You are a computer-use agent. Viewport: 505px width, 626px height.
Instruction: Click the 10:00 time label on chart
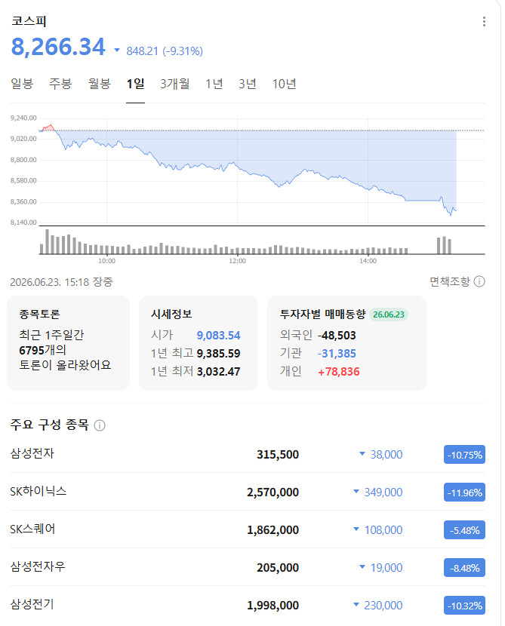[x=106, y=261]
